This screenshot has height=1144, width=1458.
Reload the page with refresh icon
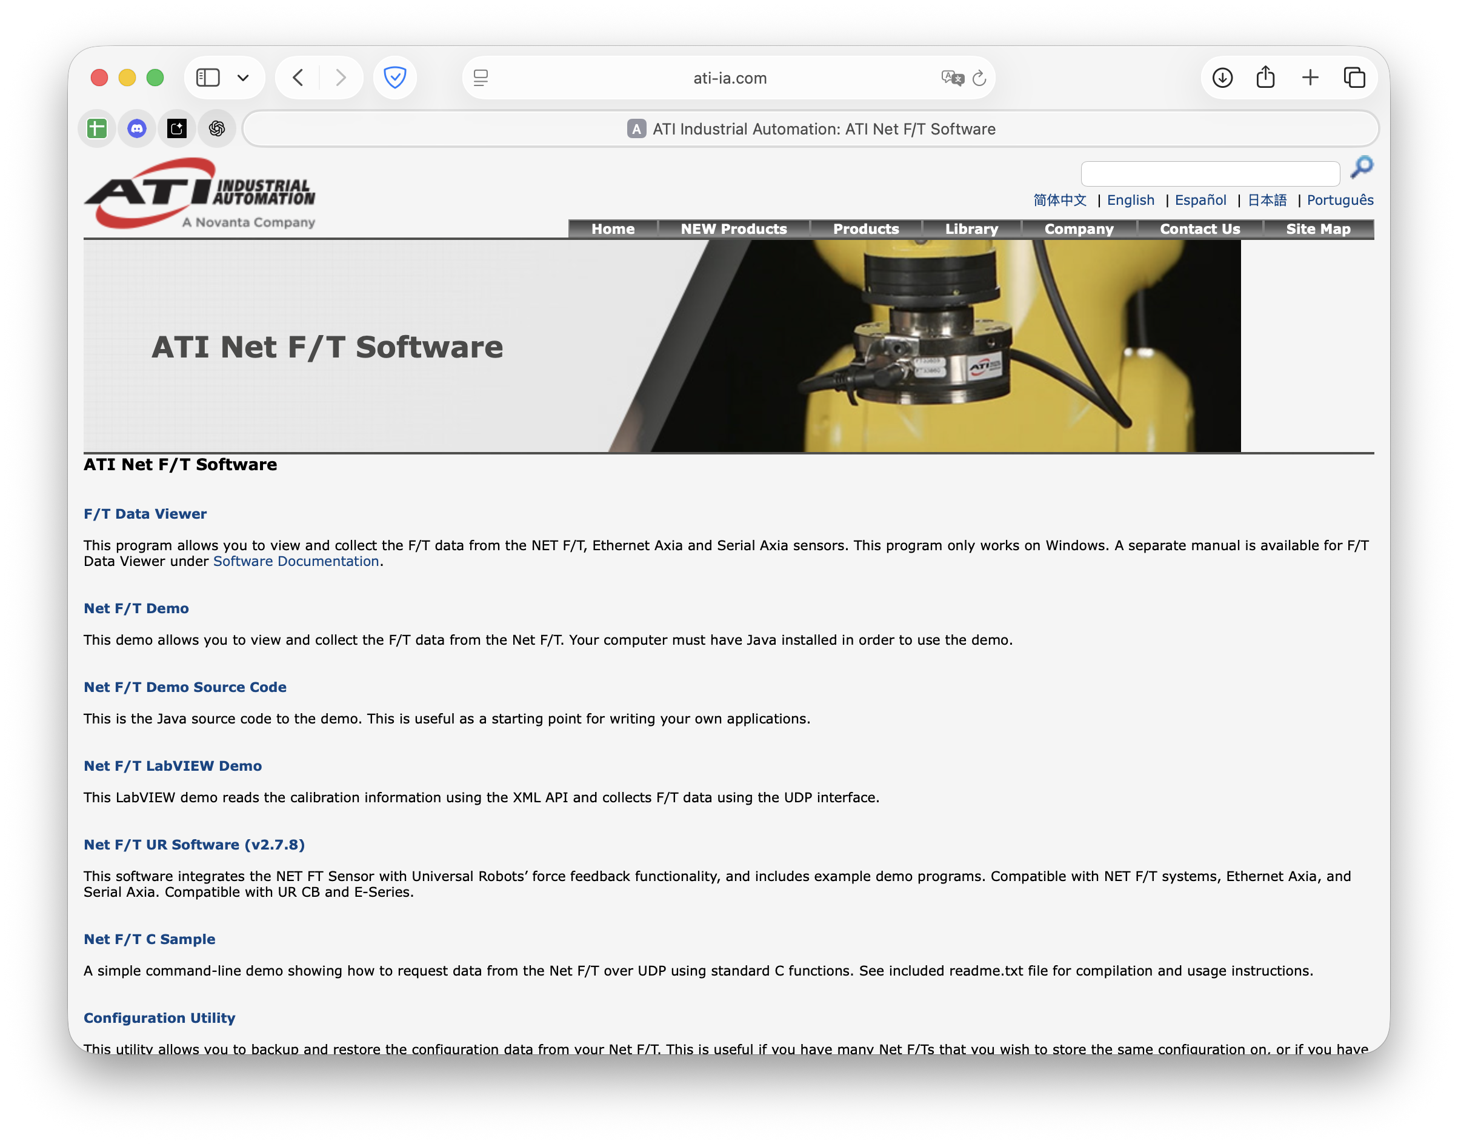coord(979,78)
